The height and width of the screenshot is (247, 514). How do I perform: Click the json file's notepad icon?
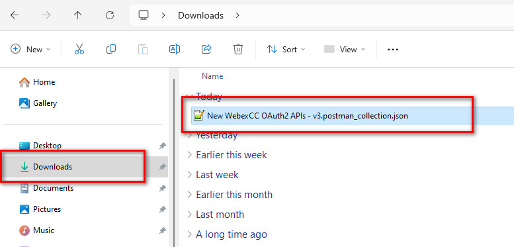click(x=198, y=115)
